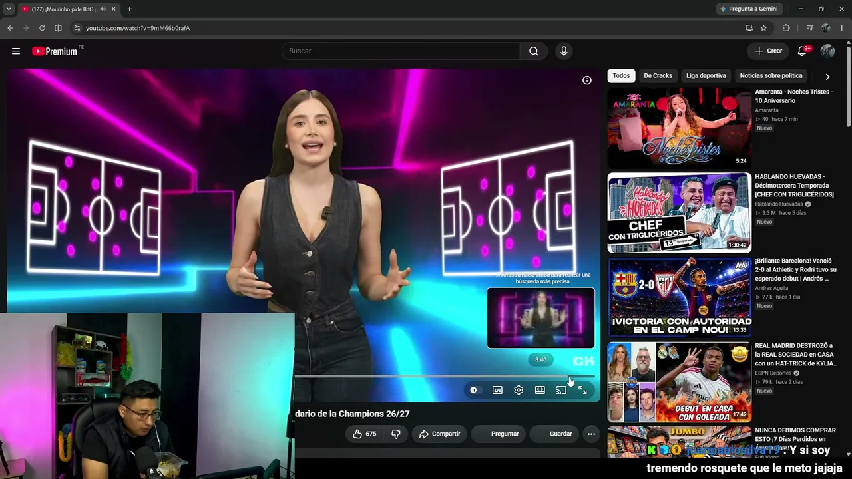
Task: Open a new browser tab
Action: pyautogui.click(x=129, y=9)
